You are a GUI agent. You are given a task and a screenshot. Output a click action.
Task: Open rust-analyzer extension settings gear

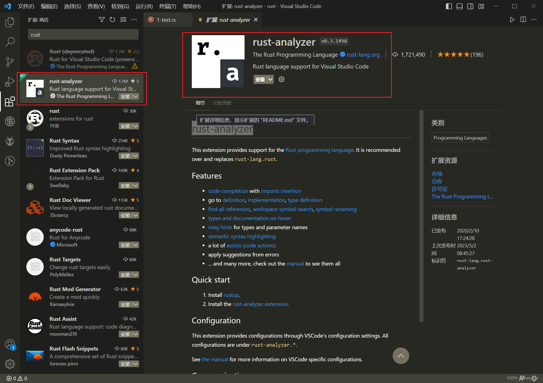(x=281, y=79)
